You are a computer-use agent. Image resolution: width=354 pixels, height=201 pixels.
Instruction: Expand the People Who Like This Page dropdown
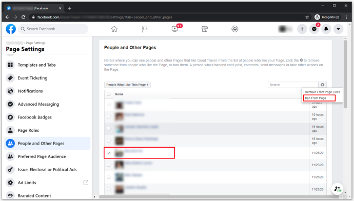(127, 85)
